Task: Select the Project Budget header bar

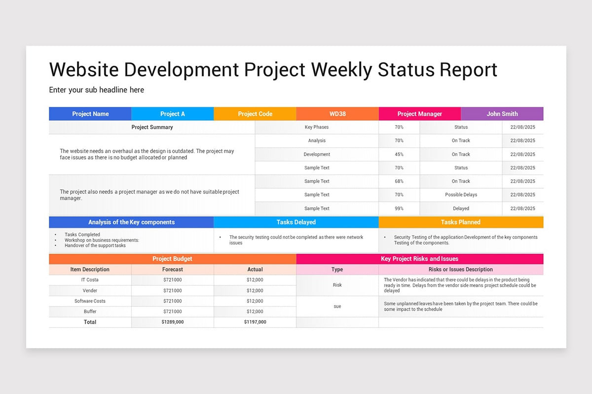Action: click(172, 259)
